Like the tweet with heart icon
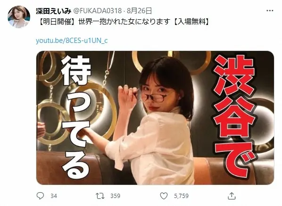This screenshot has width=282, height=206. (x=164, y=196)
